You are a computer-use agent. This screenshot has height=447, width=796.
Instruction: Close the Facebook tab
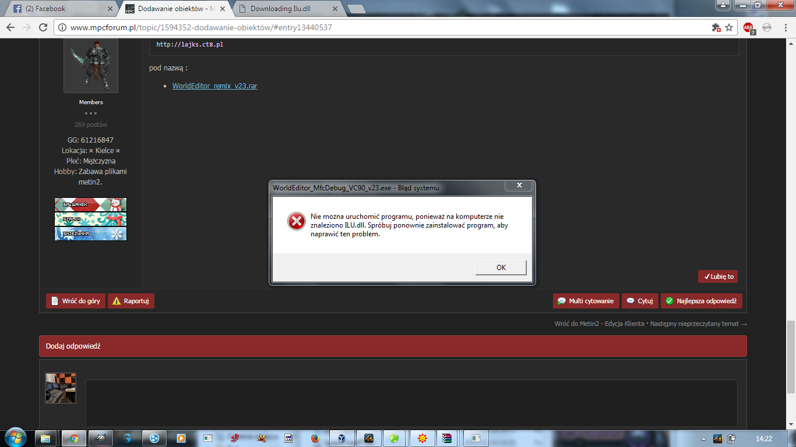(111, 9)
